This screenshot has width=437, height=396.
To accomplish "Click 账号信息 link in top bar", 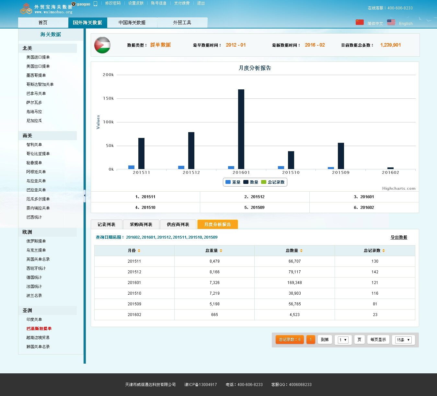I will click(x=159, y=3).
